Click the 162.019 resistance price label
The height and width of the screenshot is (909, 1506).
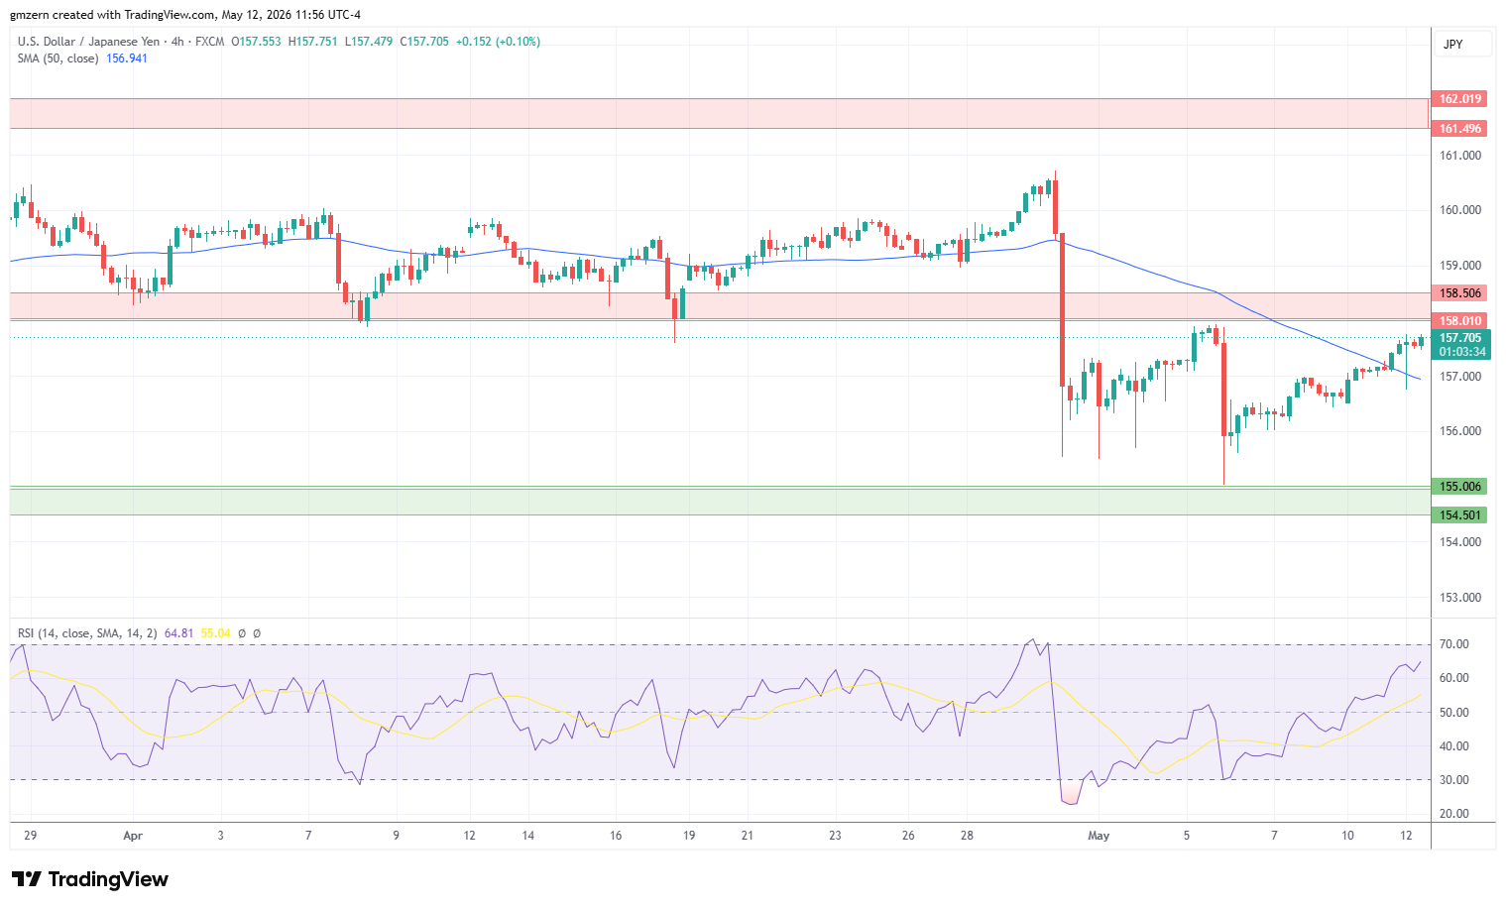tap(1460, 99)
